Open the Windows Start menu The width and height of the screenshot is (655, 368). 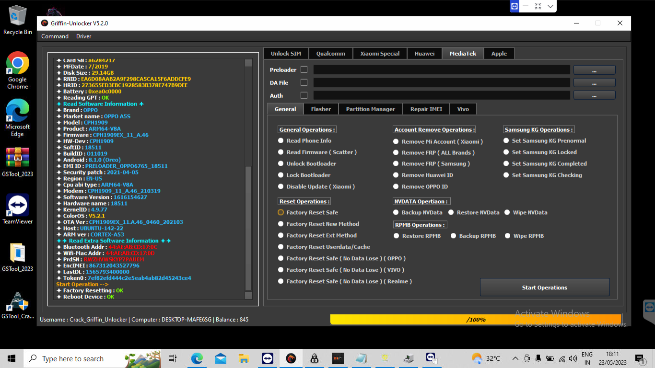pos(12,358)
